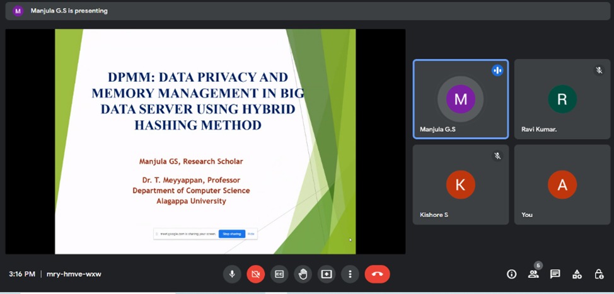Click meeting code mry-hmve-wxw
The image size is (614, 294).
tap(74, 274)
